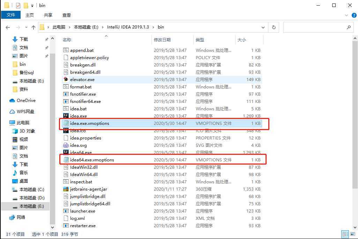
Task: Click the idea64.exe.vmoptions file icon
Action: click(x=66, y=160)
